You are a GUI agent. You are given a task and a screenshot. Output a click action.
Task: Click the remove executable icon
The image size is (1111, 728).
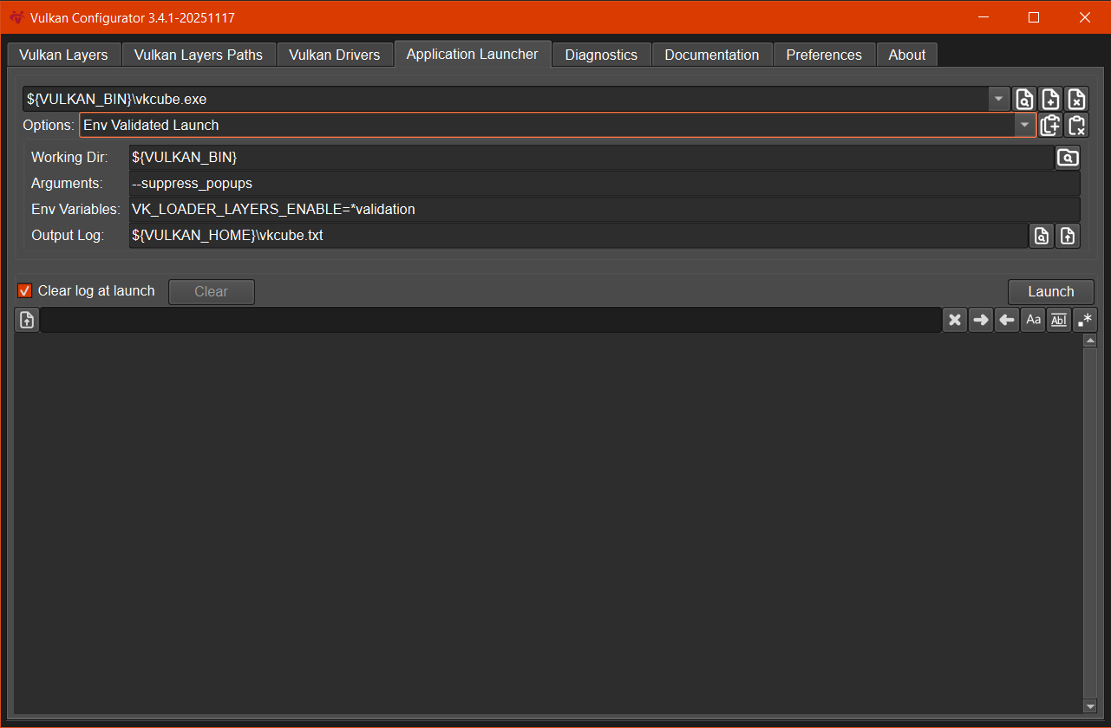(1076, 99)
